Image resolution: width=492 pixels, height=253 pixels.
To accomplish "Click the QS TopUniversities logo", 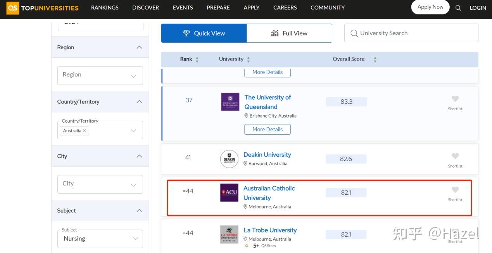I will point(43,8).
